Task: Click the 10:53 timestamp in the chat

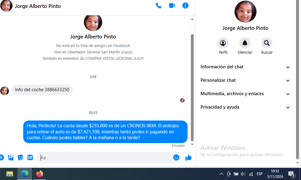Action: click(93, 113)
